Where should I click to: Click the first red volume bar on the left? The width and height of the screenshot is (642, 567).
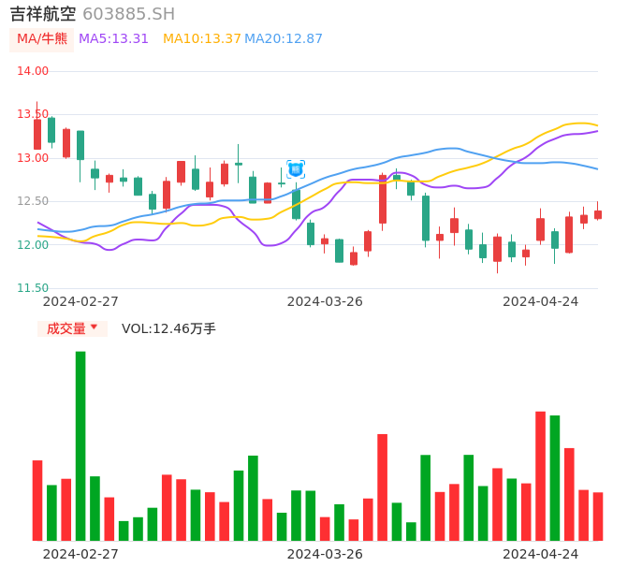[x=37, y=500]
